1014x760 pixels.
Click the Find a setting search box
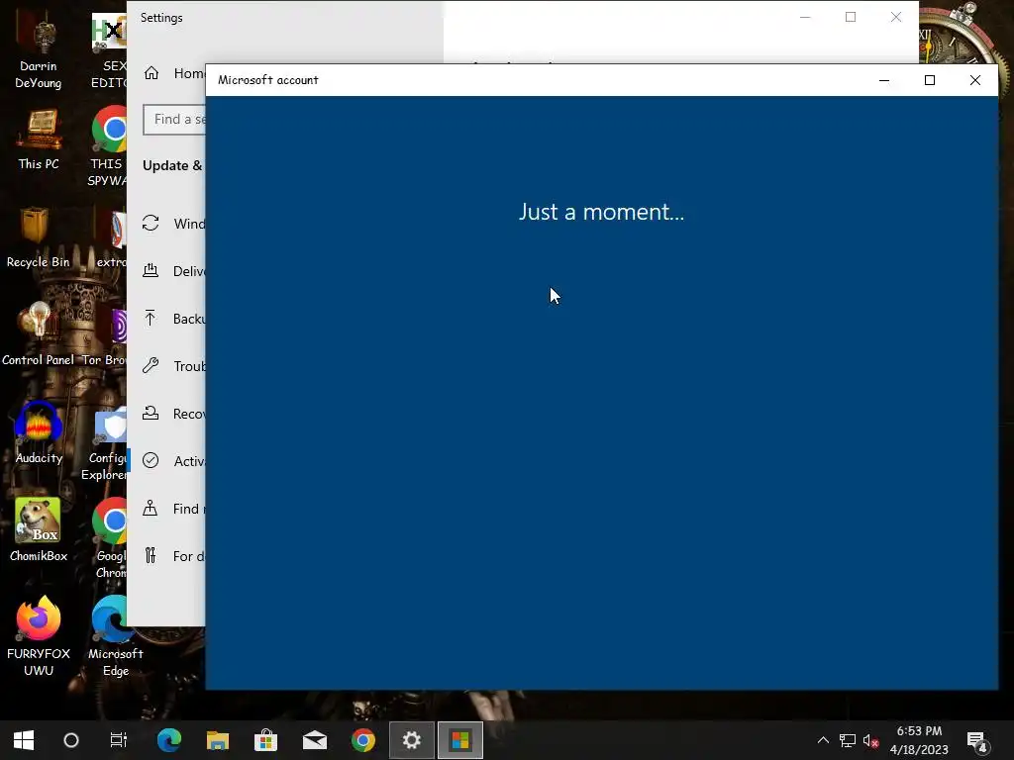pos(174,120)
